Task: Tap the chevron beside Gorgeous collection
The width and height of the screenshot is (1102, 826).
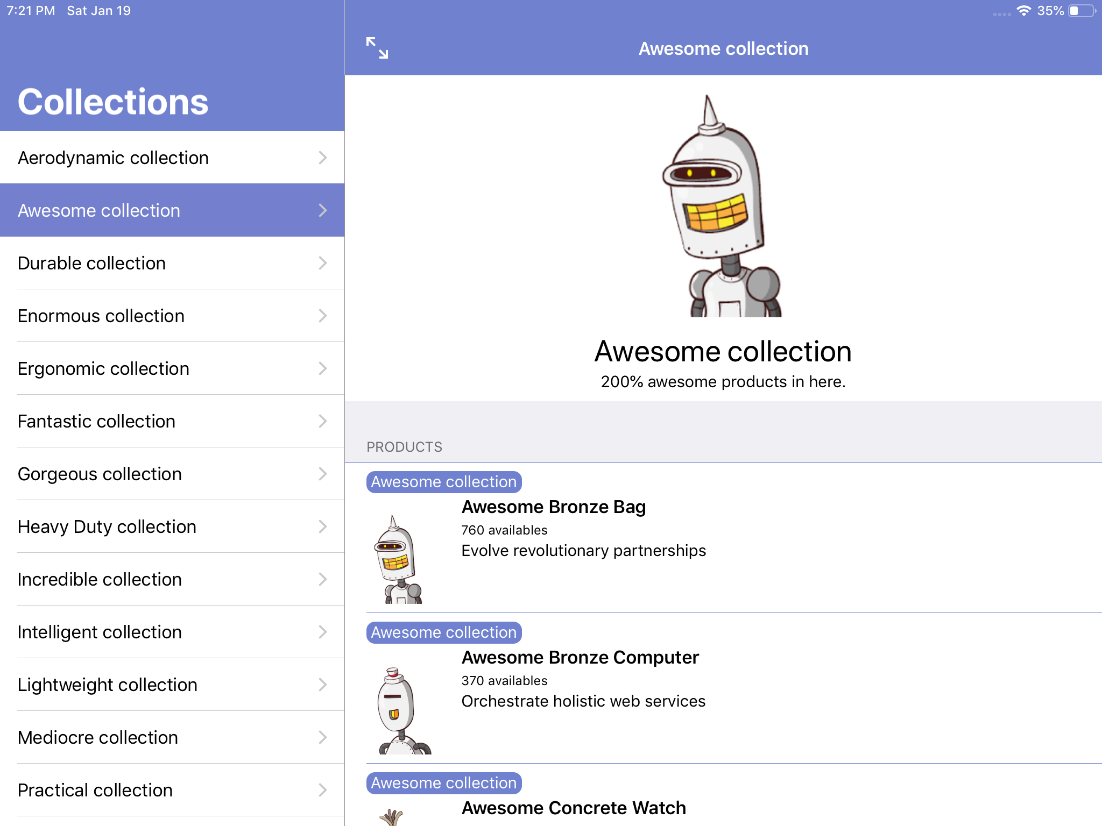Action: pos(322,474)
